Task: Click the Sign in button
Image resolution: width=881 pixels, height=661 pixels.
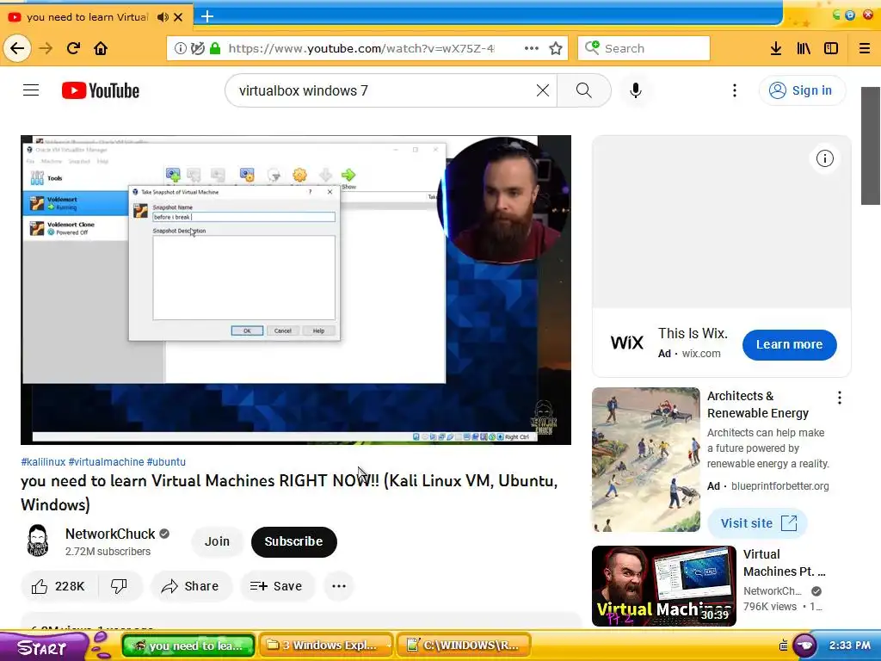Action: pos(802,90)
